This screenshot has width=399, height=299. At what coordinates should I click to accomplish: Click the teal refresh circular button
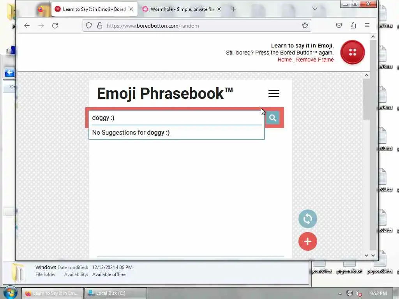[x=308, y=219]
